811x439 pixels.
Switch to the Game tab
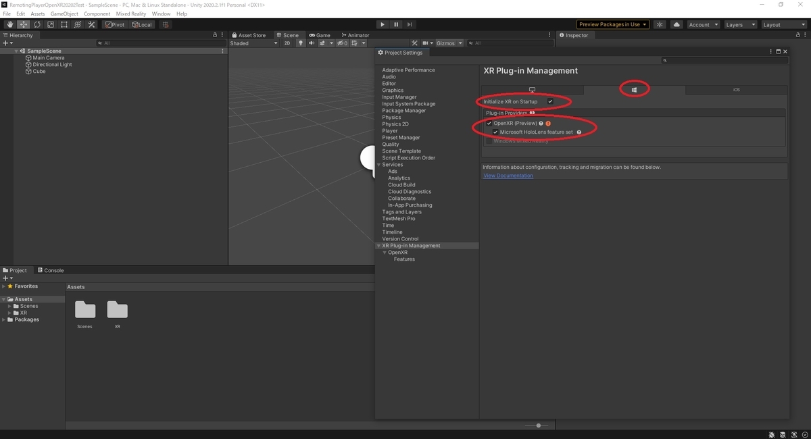click(x=320, y=35)
